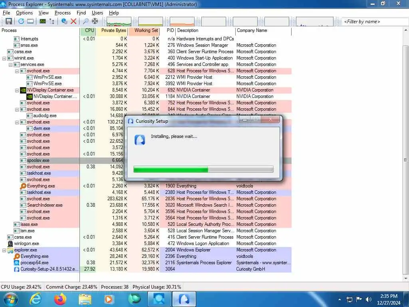Image resolution: width=409 pixels, height=307 pixels.
Task: Click the Save toolbar icon
Action: pyautogui.click(x=9, y=22)
